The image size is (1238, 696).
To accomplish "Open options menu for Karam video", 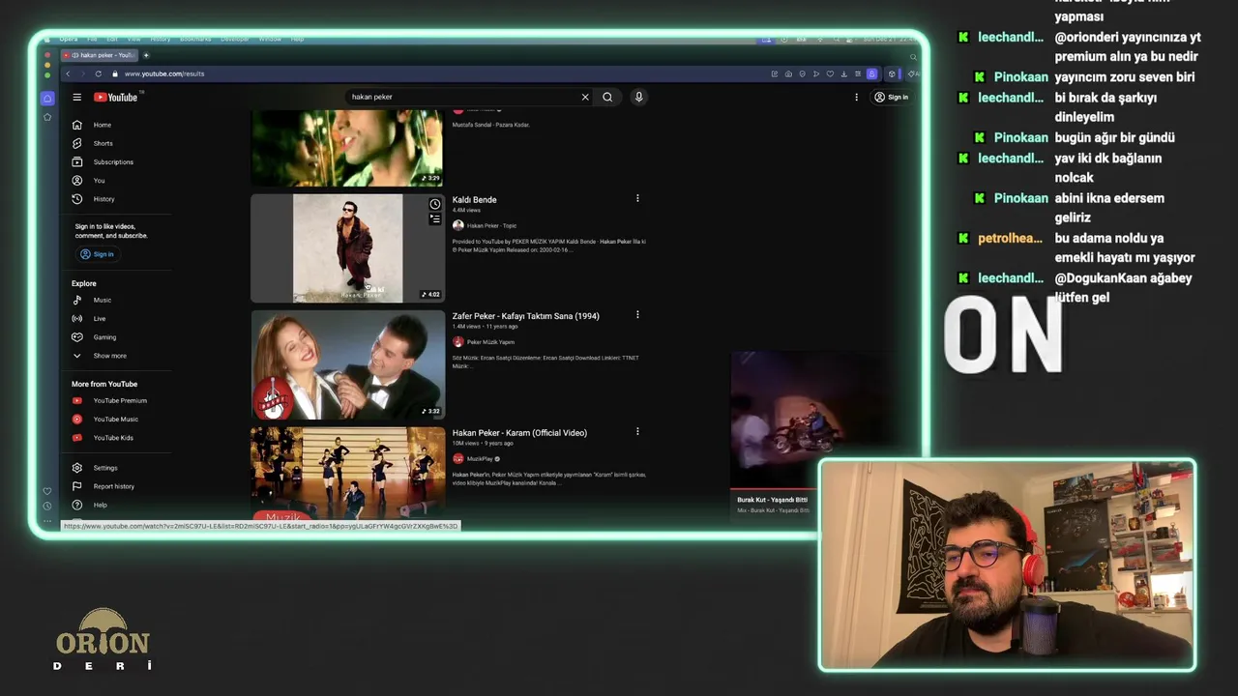I will pos(637,431).
